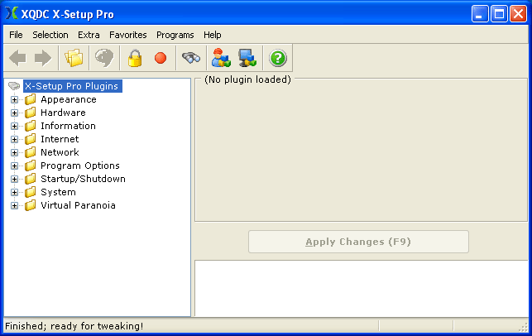The height and width of the screenshot is (336, 532).
Task: Open help with green question mark icon
Action: (278, 58)
